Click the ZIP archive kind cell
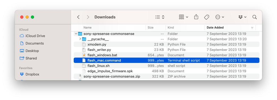The image size is (277, 100). pyautogui.click(x=176, y=77)
